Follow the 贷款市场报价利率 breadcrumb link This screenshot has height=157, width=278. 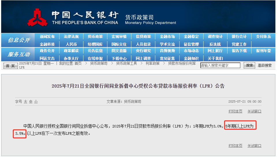182,63
